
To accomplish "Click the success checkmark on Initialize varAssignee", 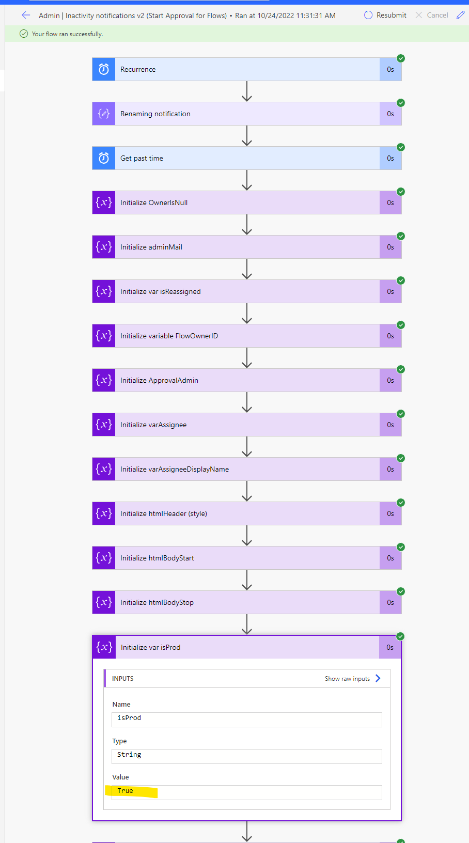I will tap(401, 413).
